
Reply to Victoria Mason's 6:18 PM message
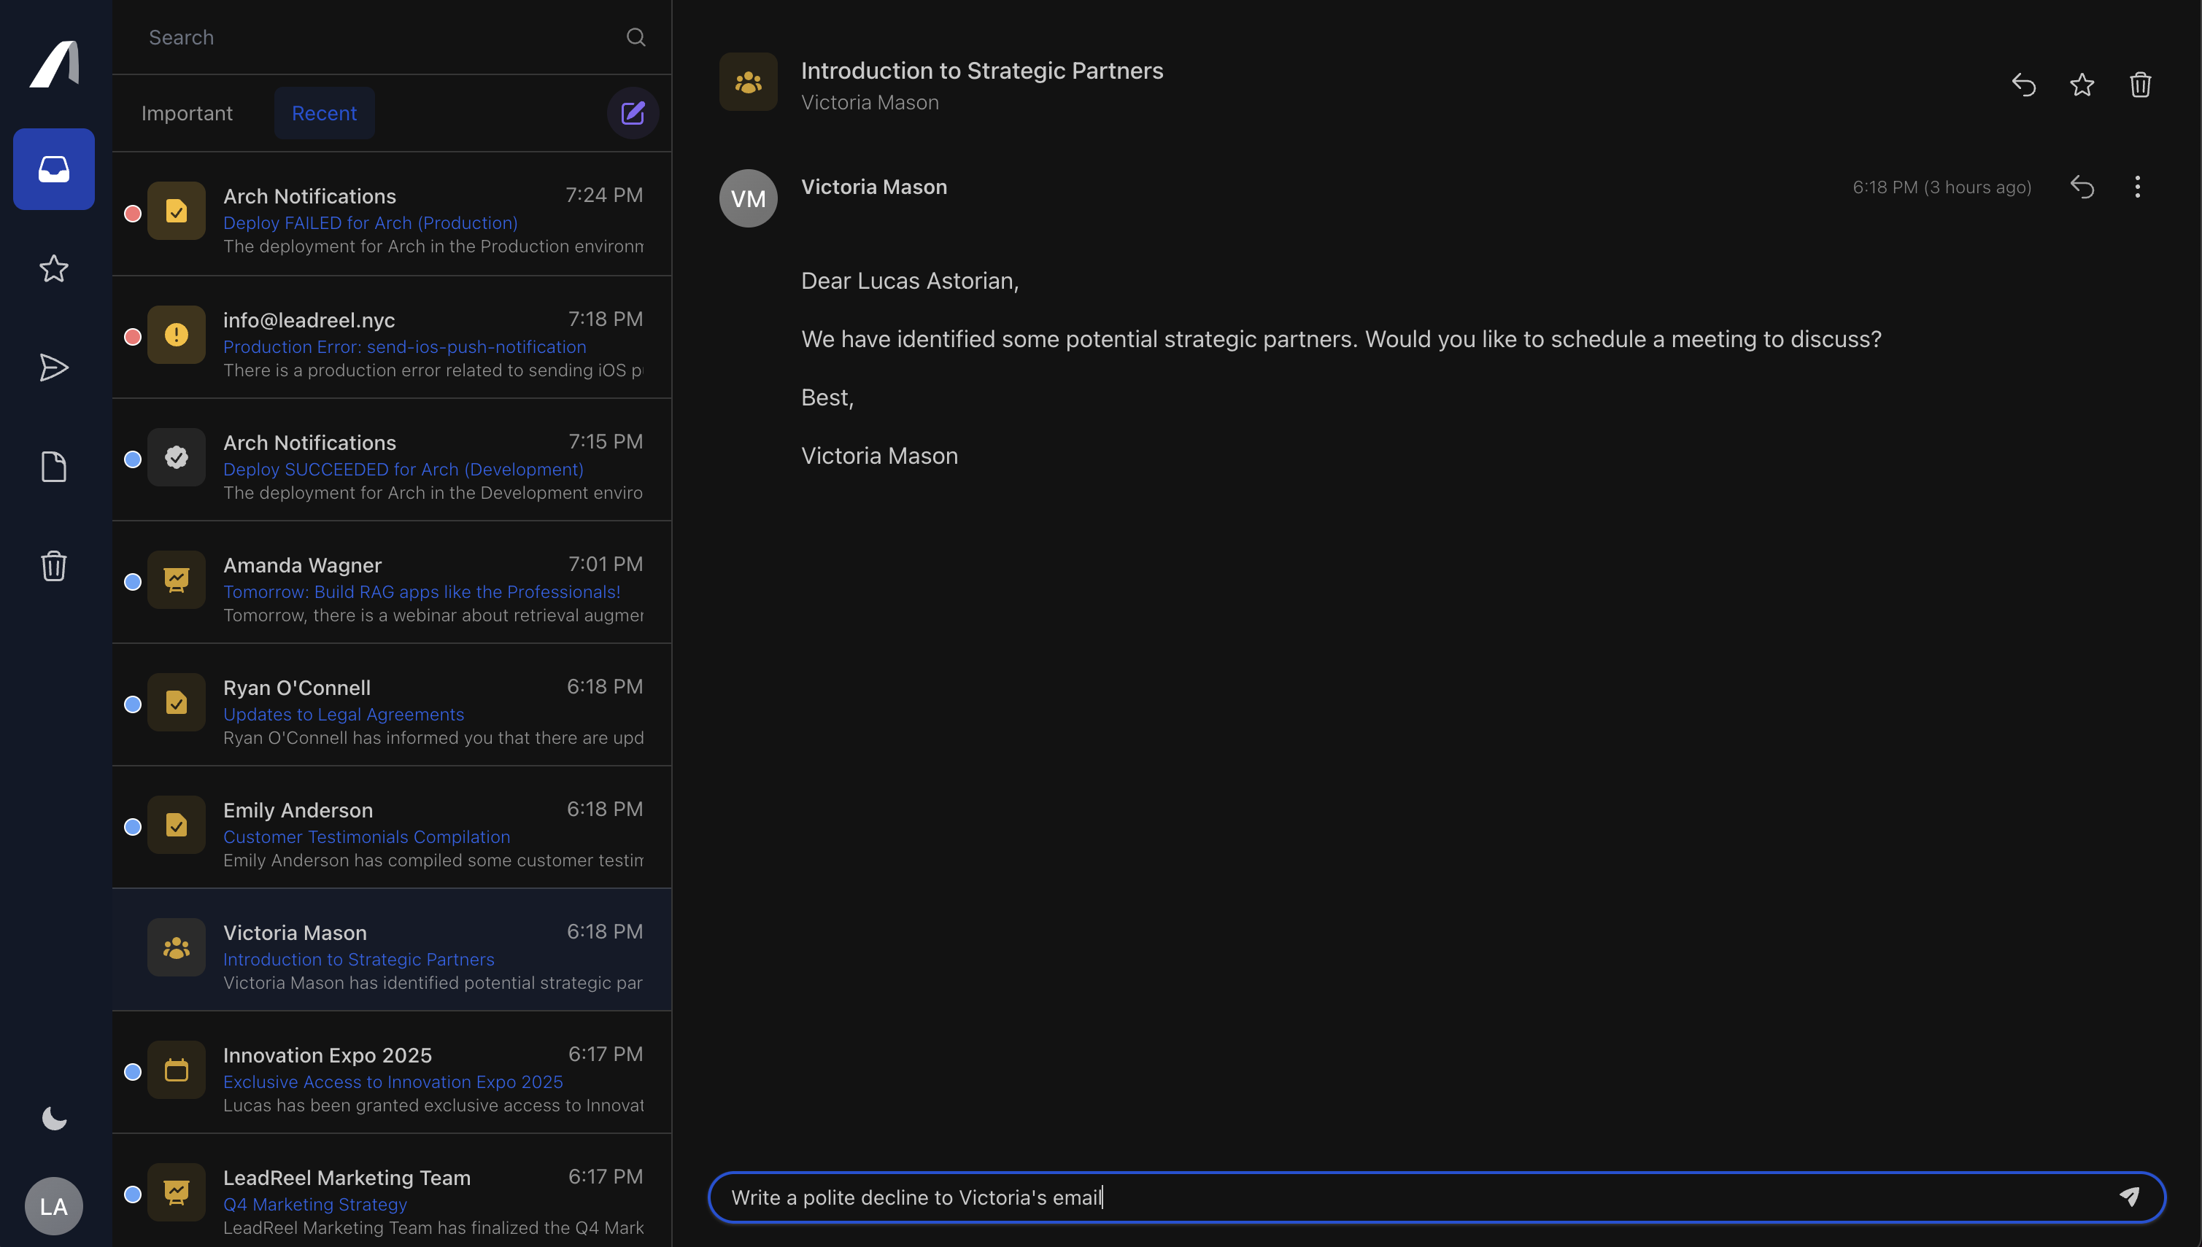[2081, 187]
